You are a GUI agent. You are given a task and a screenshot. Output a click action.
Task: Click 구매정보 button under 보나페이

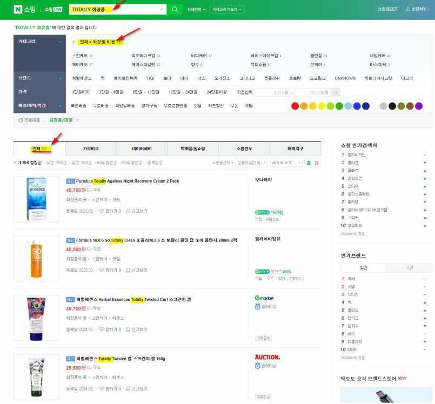[272, 219]
